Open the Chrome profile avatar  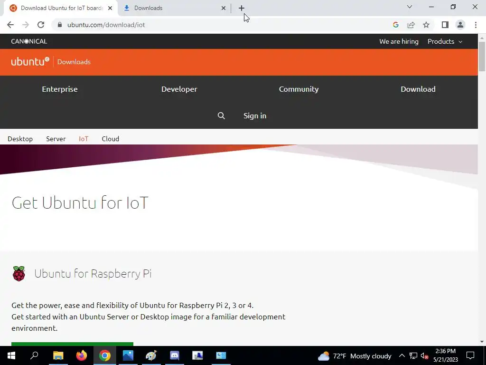(460, 25)
